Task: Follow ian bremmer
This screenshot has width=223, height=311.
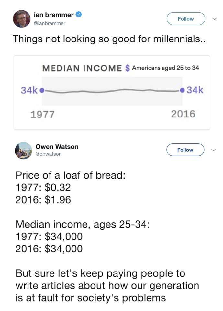Action: click(x=186, y=19)
